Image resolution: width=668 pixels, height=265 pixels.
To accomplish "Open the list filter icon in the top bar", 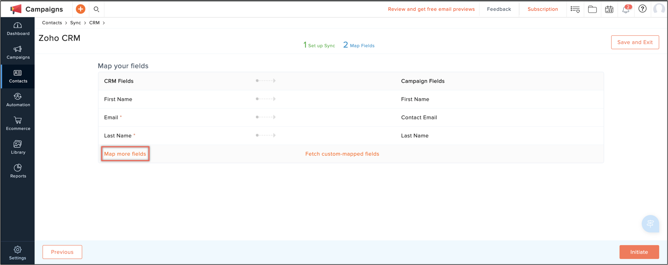I will [x=575, y=9].
